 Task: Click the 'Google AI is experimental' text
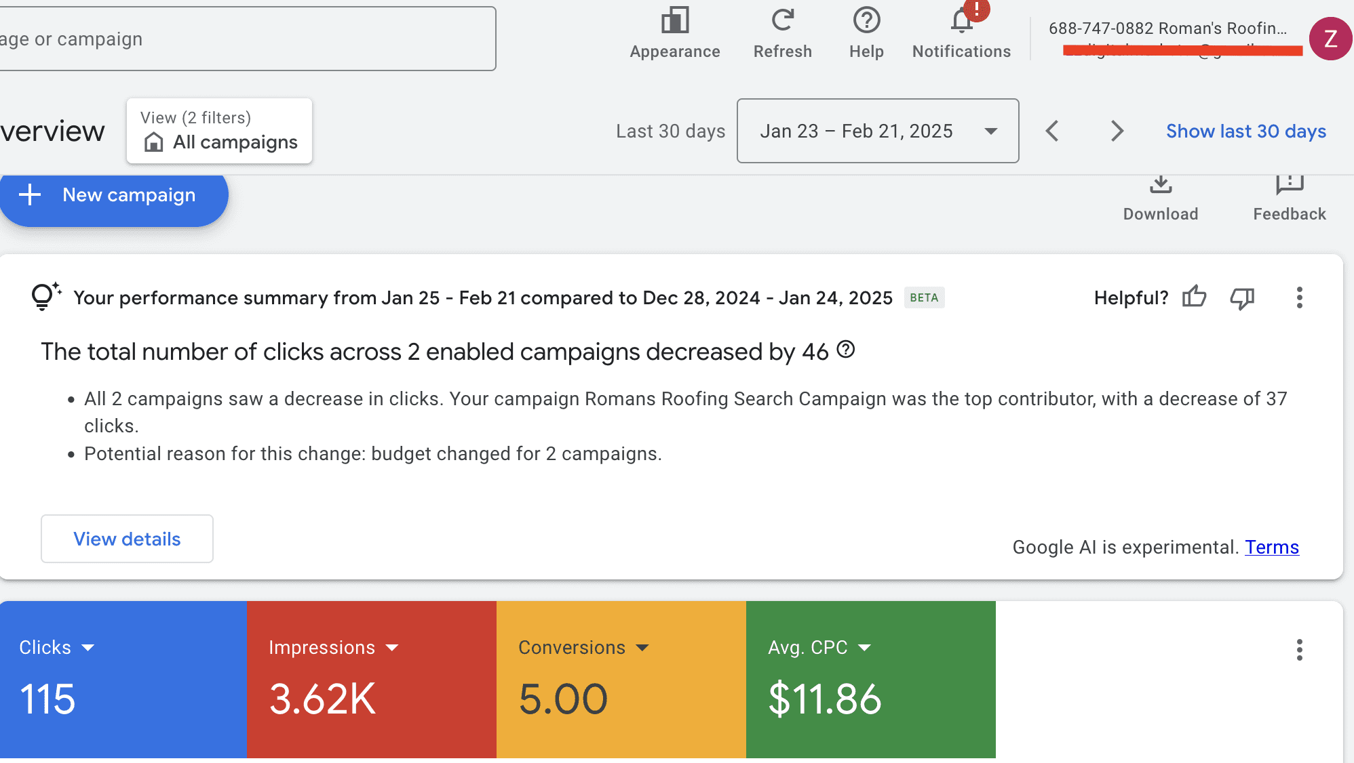pos(1125,547)
